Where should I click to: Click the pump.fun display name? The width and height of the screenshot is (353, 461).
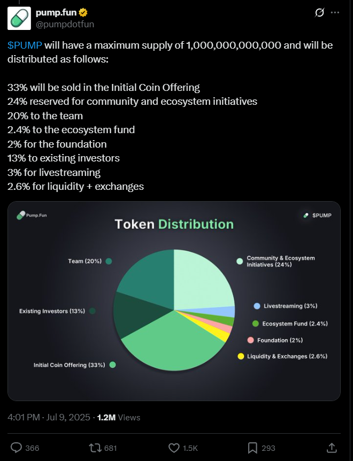pos(56,12)
